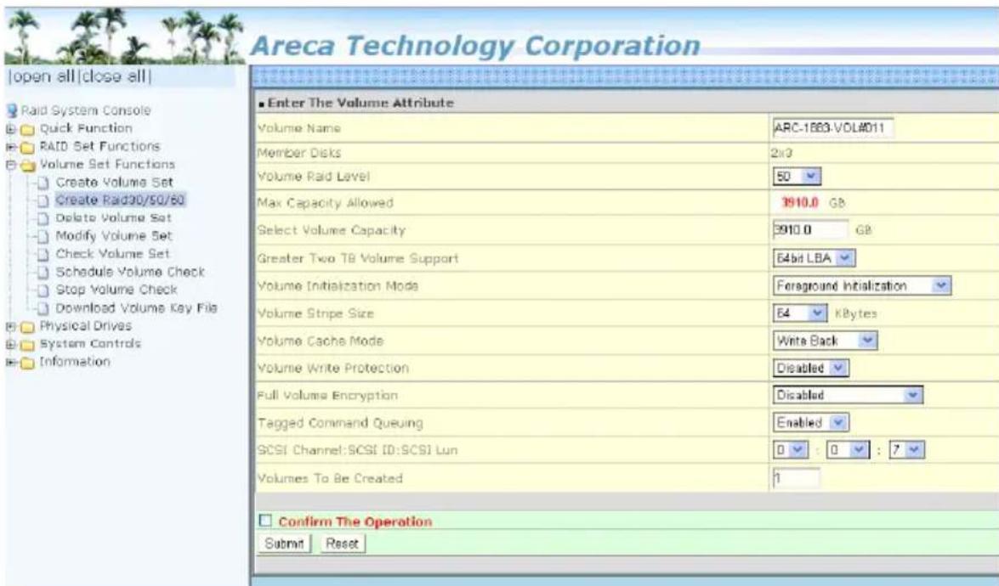Click the Volume Set Functions label

[x=107, y=164]
